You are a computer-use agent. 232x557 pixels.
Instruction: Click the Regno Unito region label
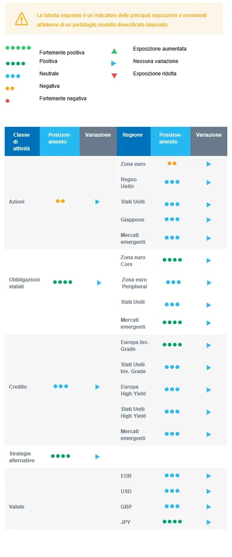(128, 183)
